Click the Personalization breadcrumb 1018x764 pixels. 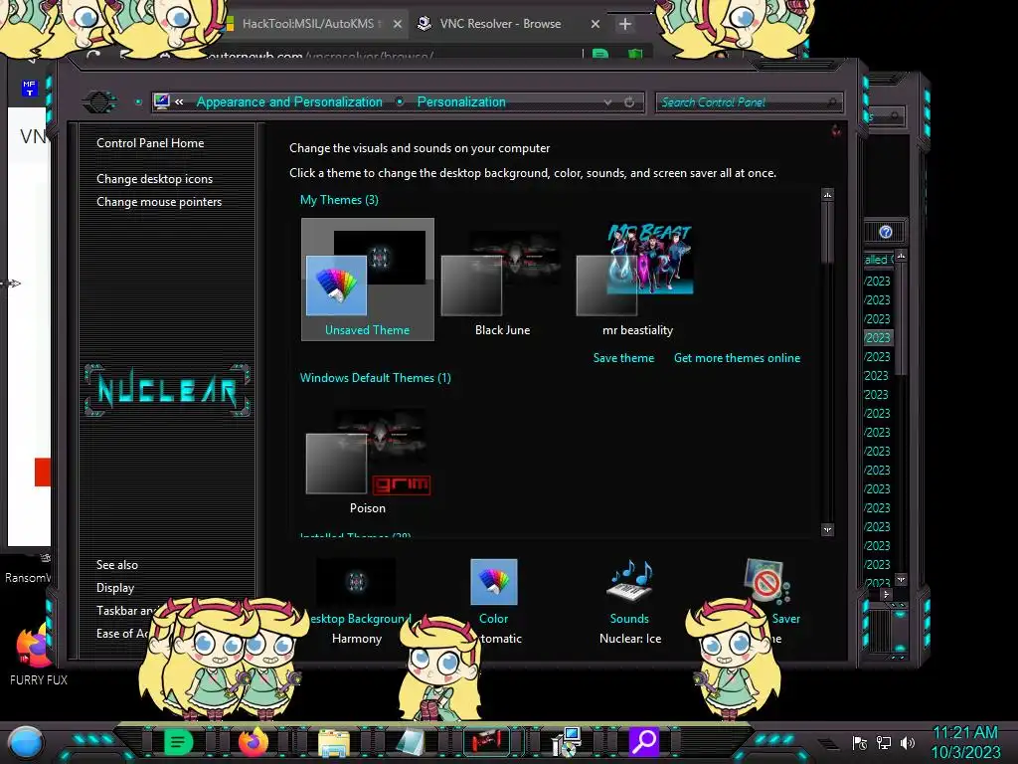[461, 102]
